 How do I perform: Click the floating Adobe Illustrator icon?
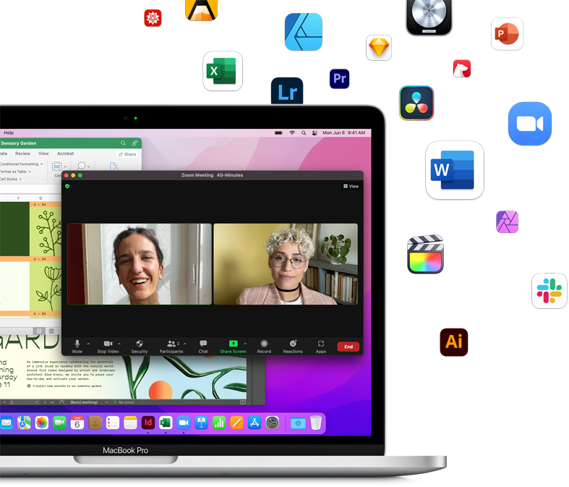[454, 342]
